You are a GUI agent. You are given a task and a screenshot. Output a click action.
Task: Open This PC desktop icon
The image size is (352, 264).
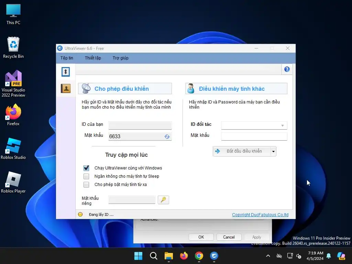click(13, 14)
